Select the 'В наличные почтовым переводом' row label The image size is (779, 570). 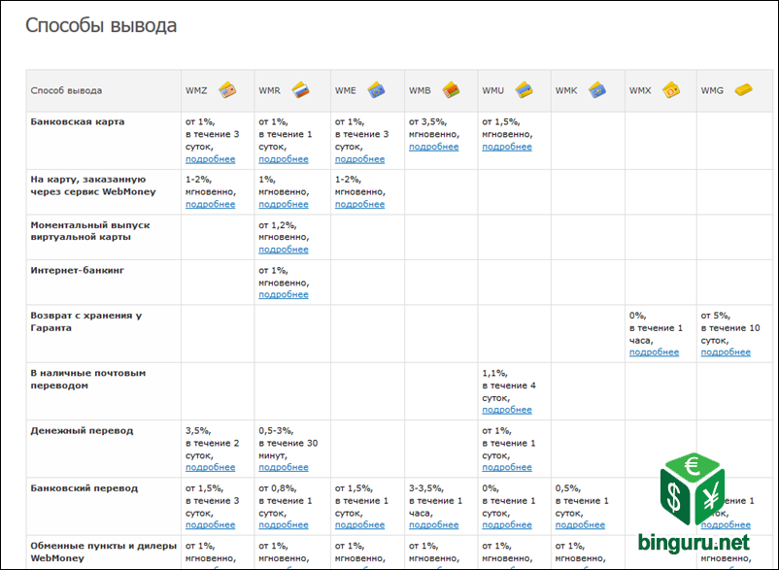(88, 380)
